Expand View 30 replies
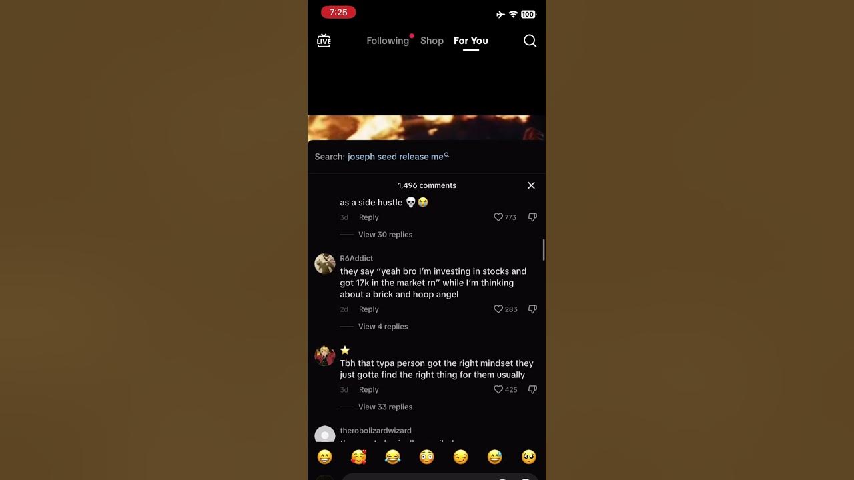This screenshot has height=480, width=854. click(x=385, y=235)
